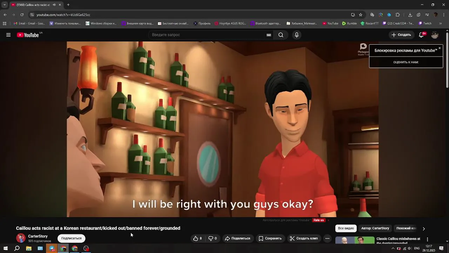Dislike the video with thumbs down
The width and height of the screenshot is (449, 253).
213,238
